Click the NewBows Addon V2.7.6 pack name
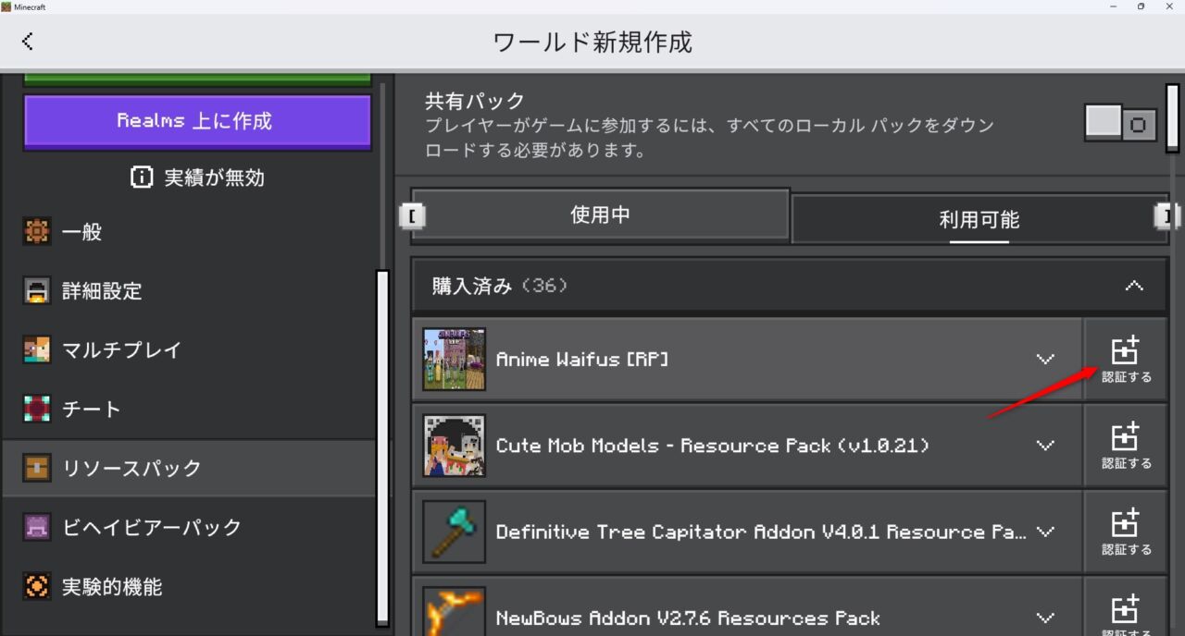This screenshot has height=636, width=1185. click(x=688, y=618)
